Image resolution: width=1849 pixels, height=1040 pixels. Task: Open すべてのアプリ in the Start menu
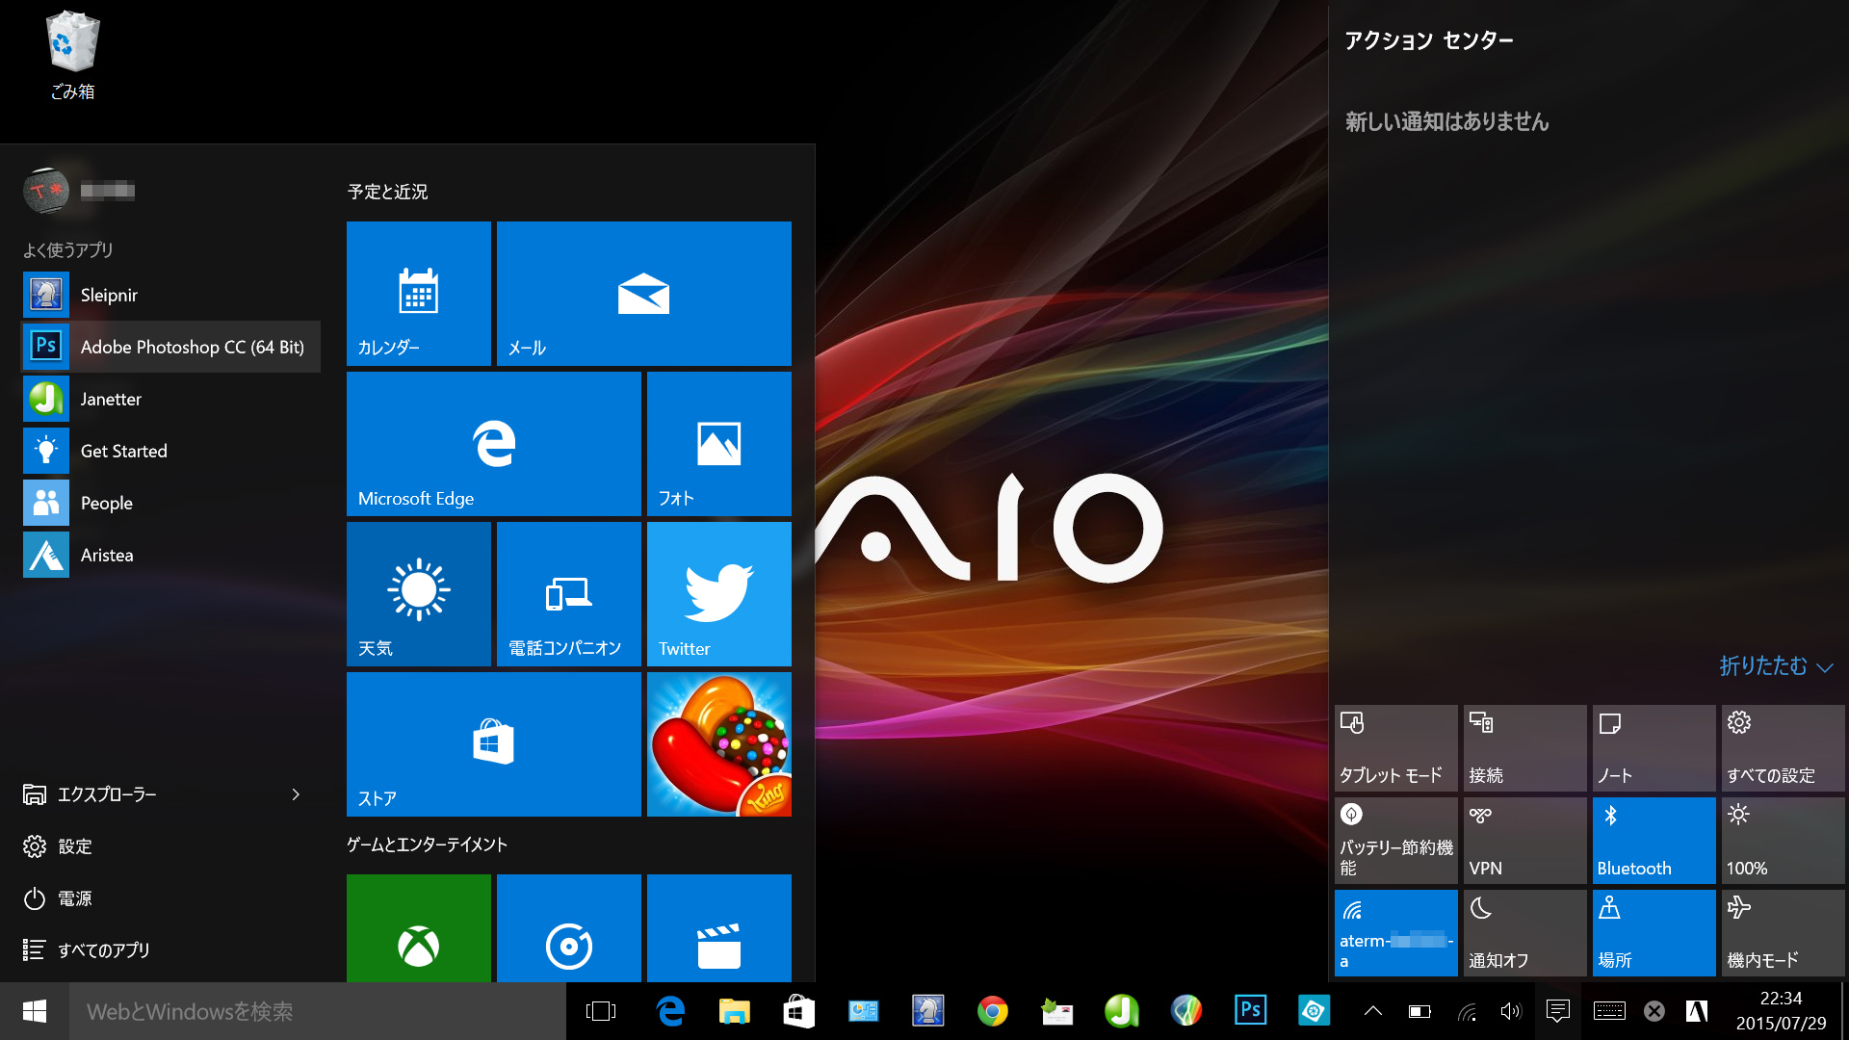pyautogui.click(x=103, y=950)
